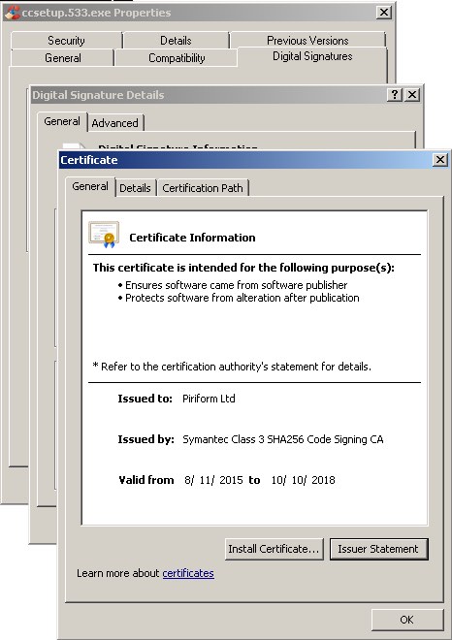Open the Issuer Statement
The image size is (452, 640).
(x=378, y=549)
